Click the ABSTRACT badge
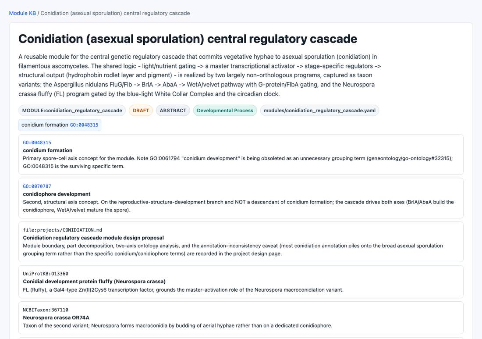The height and width of the screenshot is (339, 482). coord(173,111)
